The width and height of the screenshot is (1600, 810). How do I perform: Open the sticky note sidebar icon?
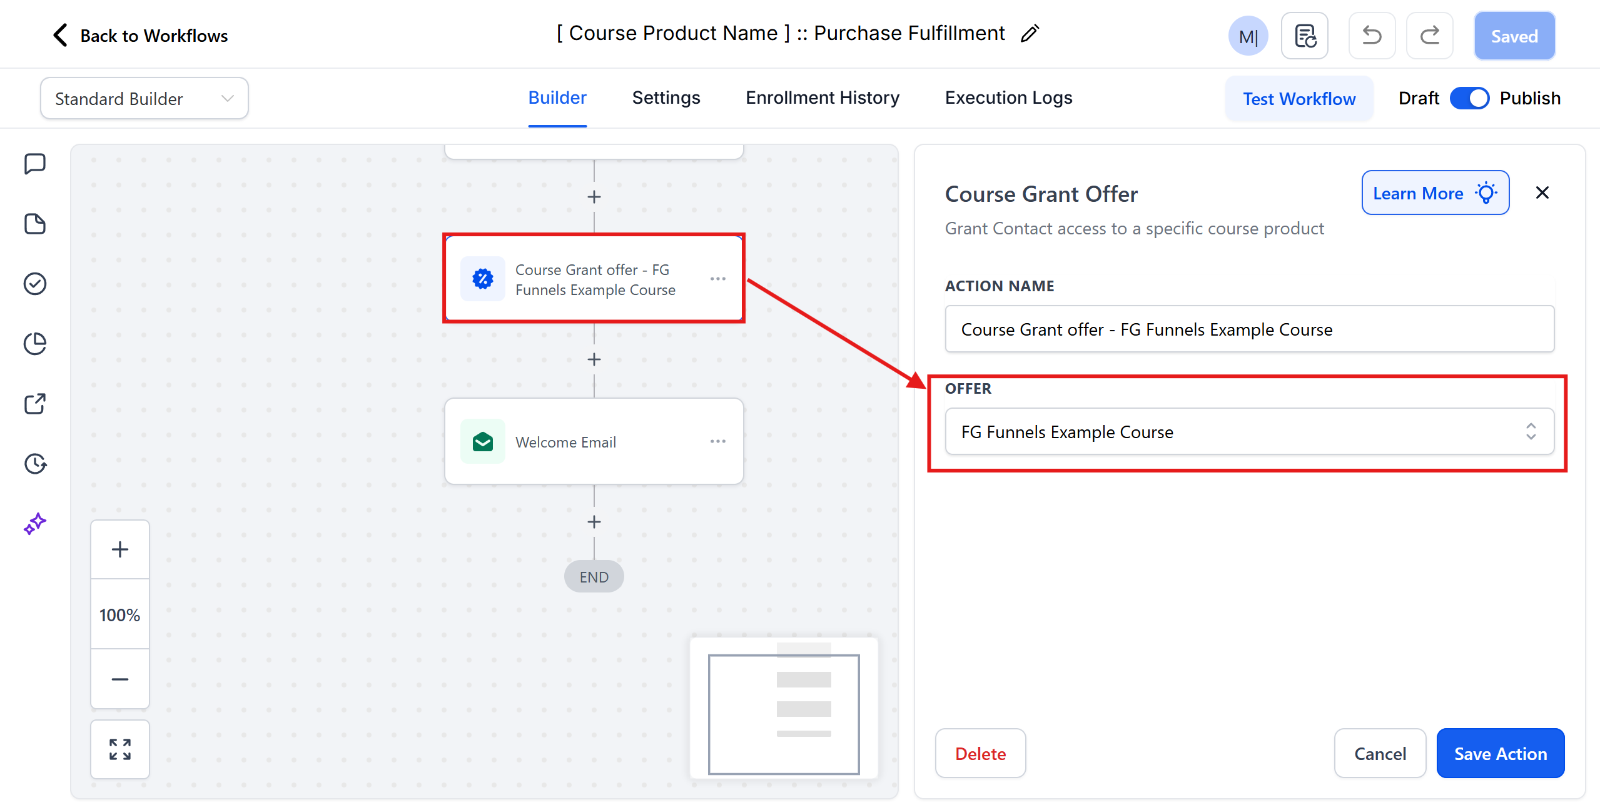(x=35, y=224)
